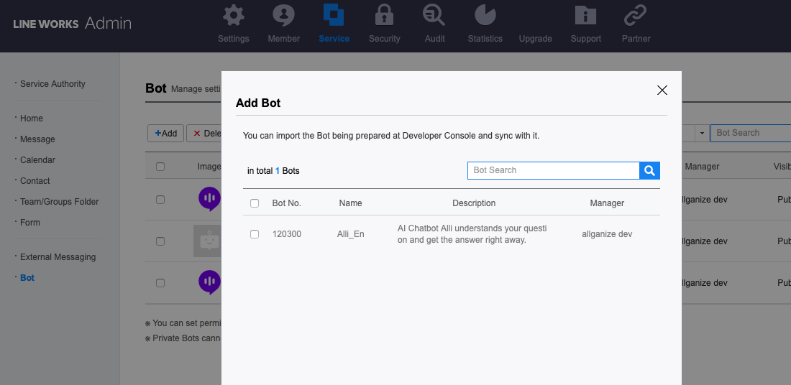Check the select-all box in Add Bot table
Image resolution: width=791 pixels, height=385 pixels.
tap(255, 203)
